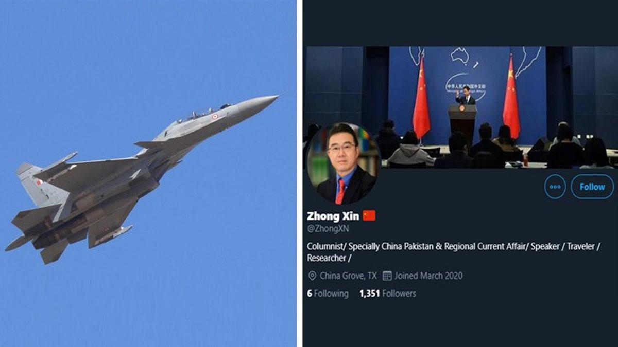Open the three-dot more options button
The image size is (618, 347).
point(555,187)
